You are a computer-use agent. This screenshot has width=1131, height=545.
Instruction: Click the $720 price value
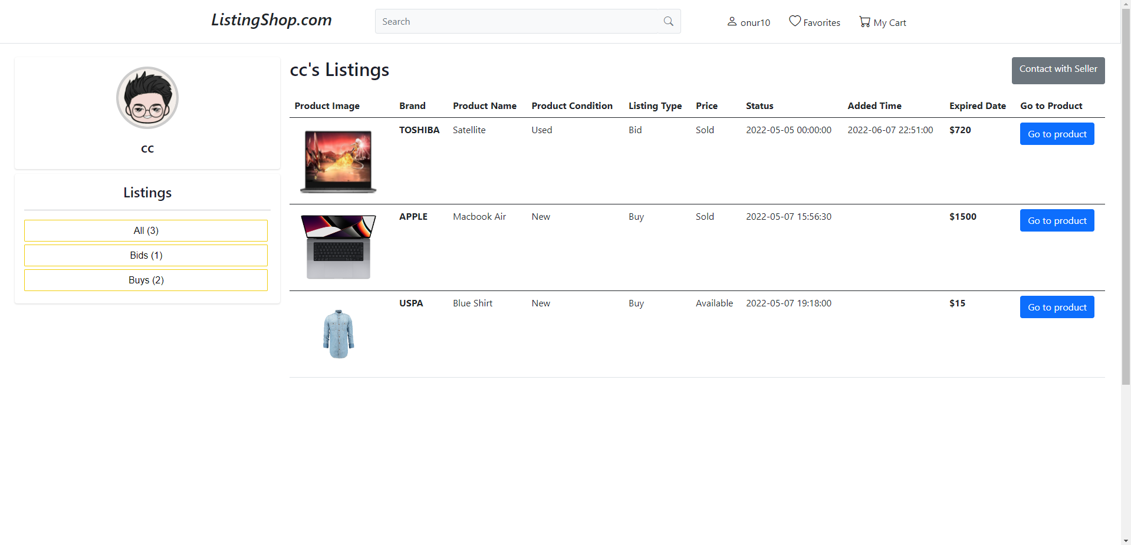(x=960, y=130)
